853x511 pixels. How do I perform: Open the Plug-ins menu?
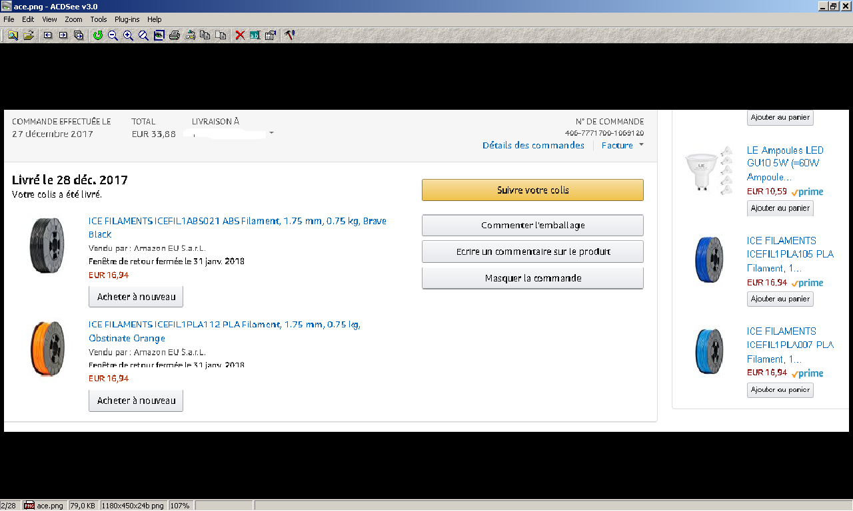tap(127, 19)
